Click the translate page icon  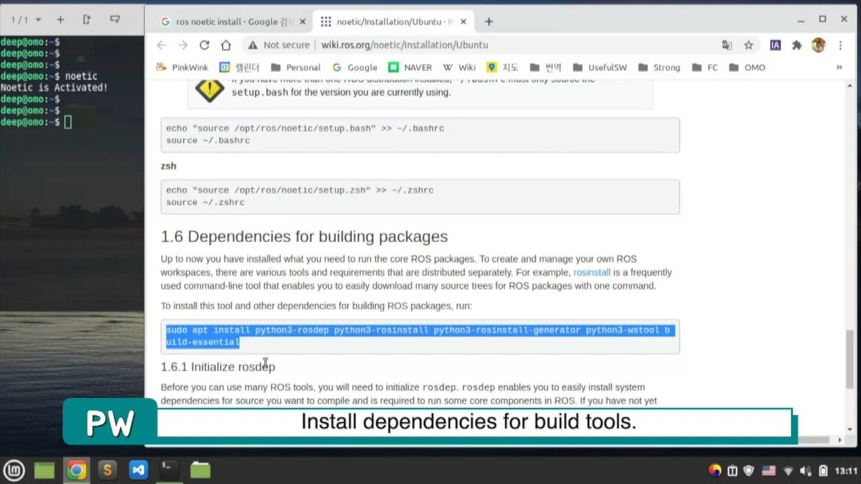tap(727, 45)
